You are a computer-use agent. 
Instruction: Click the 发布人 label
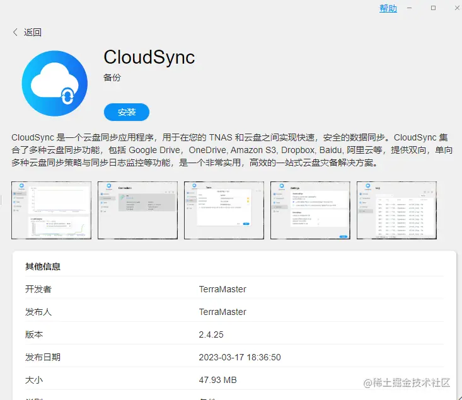(x=38, y=312)
